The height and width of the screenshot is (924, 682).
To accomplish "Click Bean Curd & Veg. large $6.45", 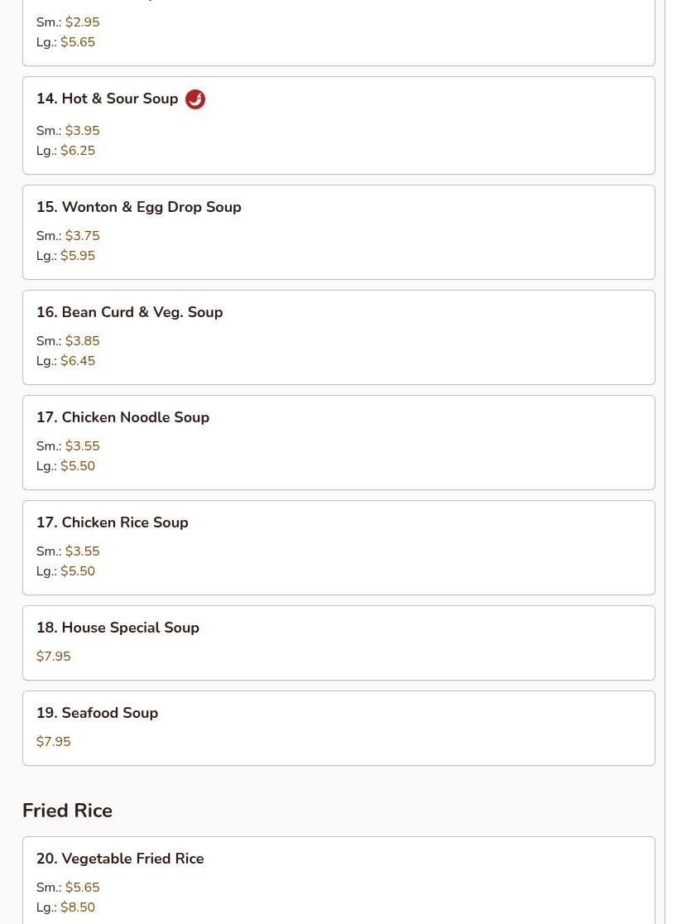I will point(78,361).
